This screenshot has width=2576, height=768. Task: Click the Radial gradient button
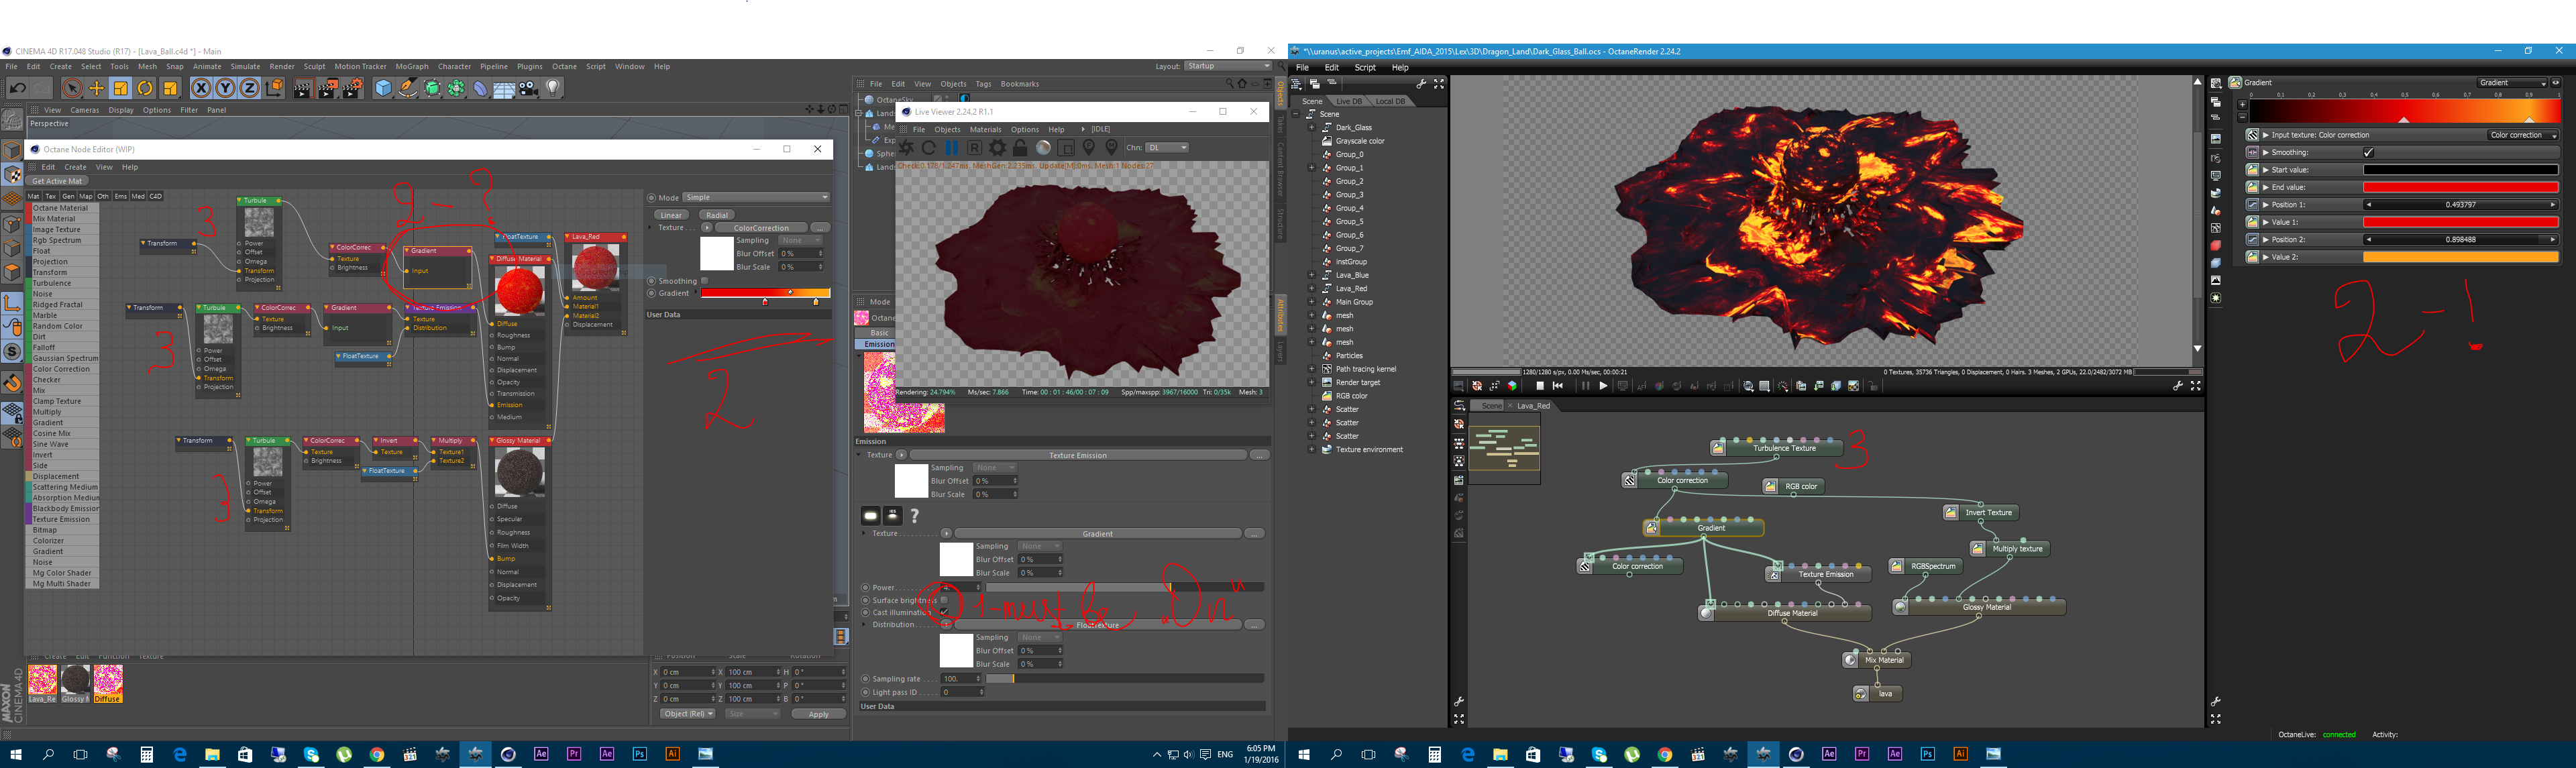[717, 215]
